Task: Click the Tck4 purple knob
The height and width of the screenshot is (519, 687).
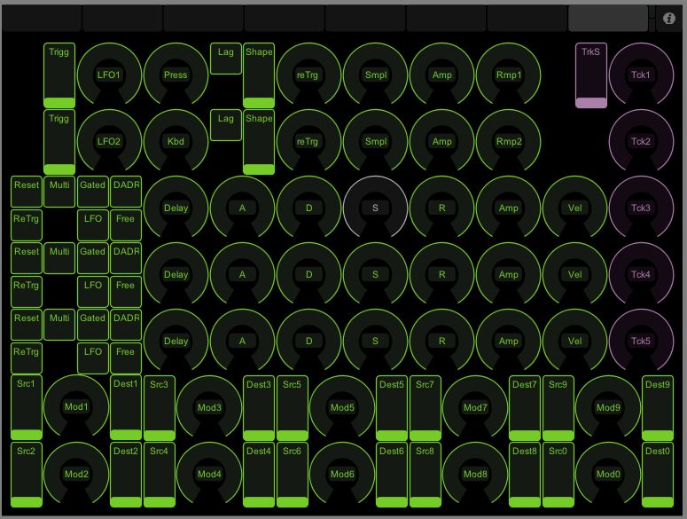Action: coord(641,275)
